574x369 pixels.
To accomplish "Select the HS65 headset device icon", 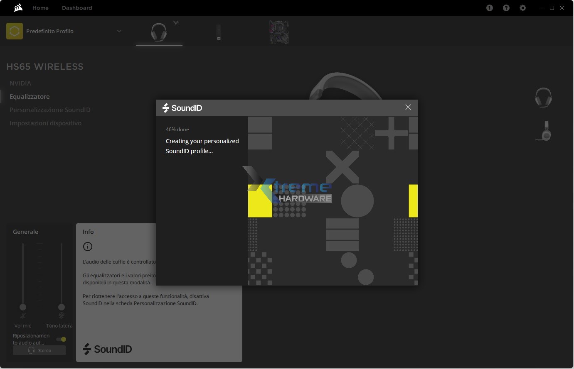I will 159,32.
